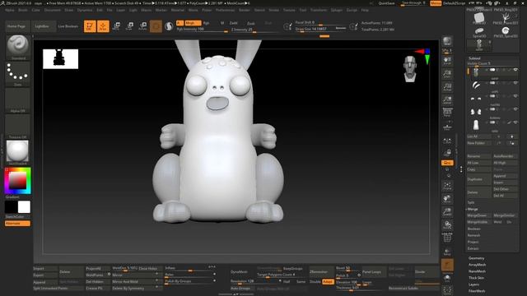Image resolution: width=527 pixels, height=296 pixels.
Task: Open the Alpha Off picker
Action: pos(18,100)
